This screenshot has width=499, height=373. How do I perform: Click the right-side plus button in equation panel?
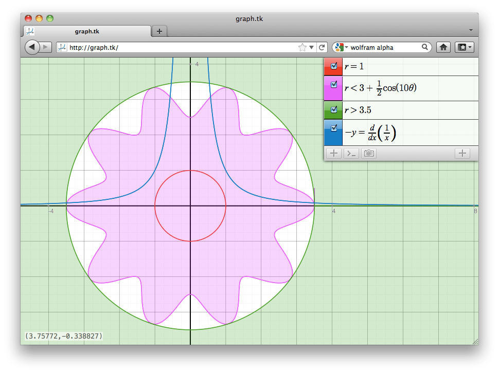(x=462, y=154)
